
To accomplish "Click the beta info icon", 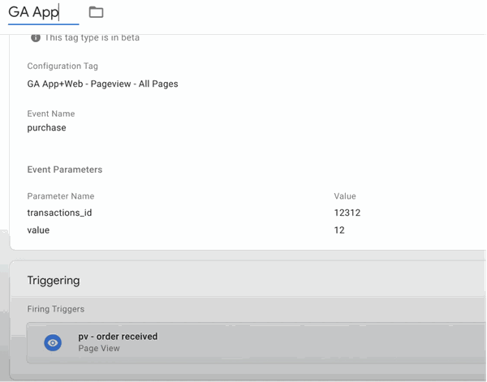I will (x=35, y=37).
